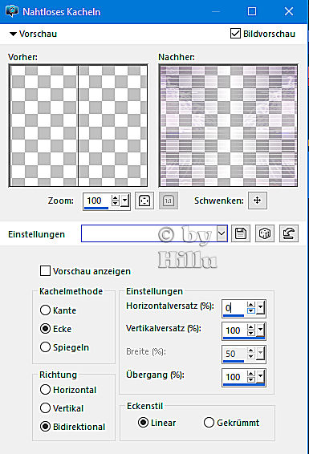The width and height of the screenshot is (309, 454).
Task: Decrease Zoom with the down spinner arrow
Action: 116,203
